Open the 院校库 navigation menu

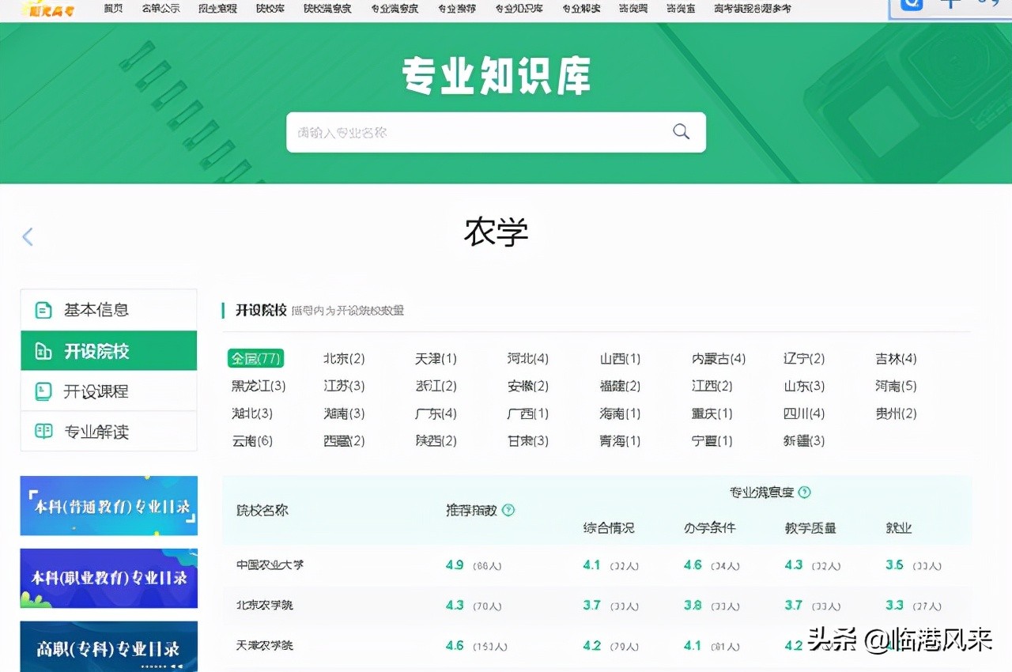pos(270,9)
